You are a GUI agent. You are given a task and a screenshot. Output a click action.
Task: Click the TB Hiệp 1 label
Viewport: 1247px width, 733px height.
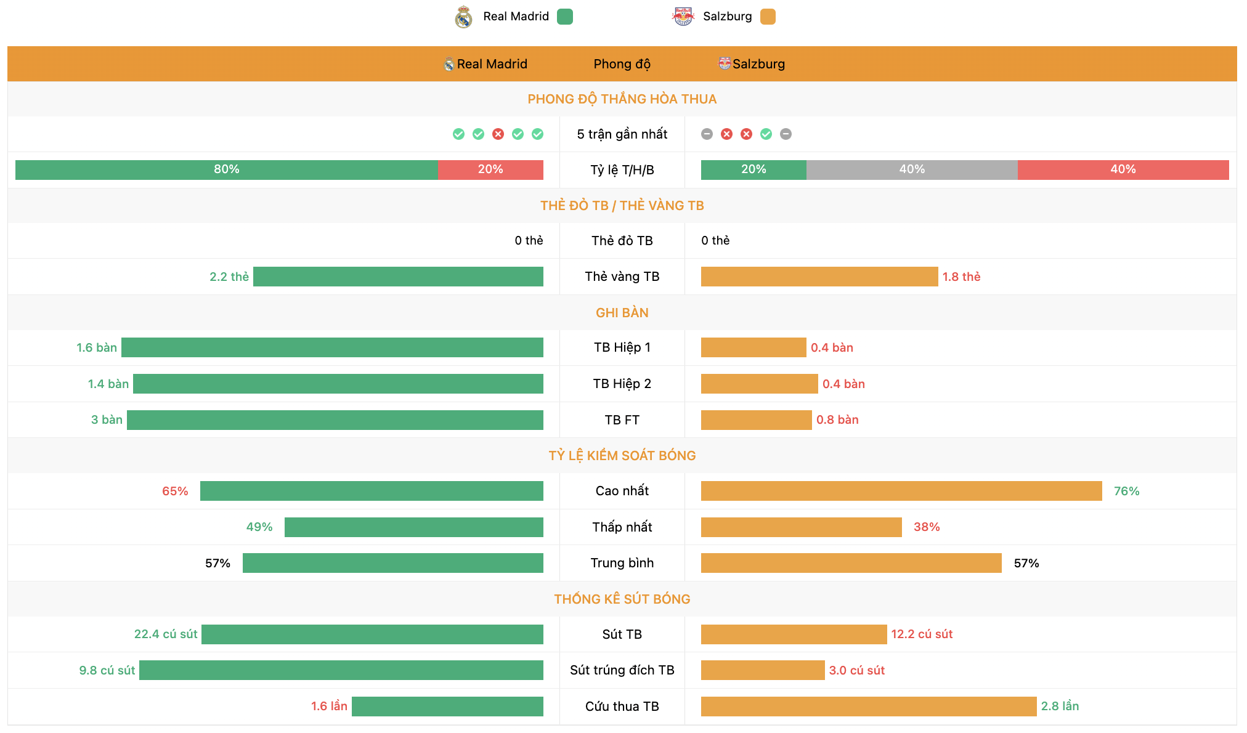[622, 347]
